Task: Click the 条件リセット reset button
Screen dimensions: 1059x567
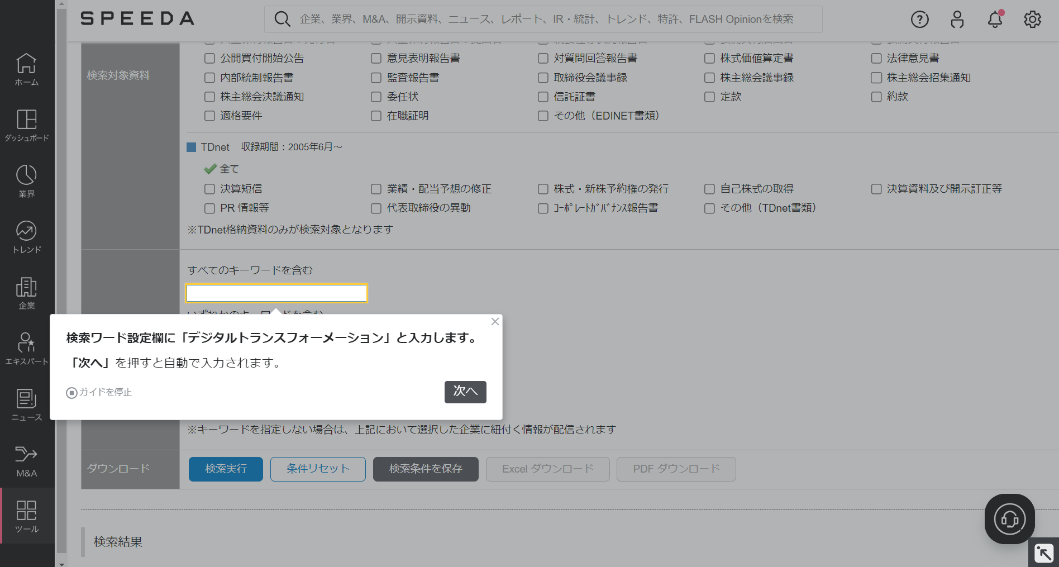Action: [x=317, y=469]
